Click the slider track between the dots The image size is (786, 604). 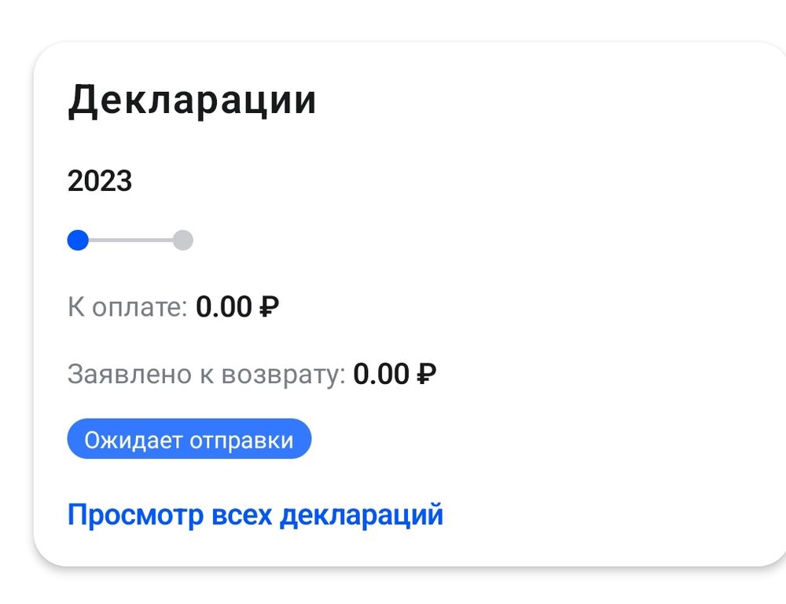tap(131, 240)
